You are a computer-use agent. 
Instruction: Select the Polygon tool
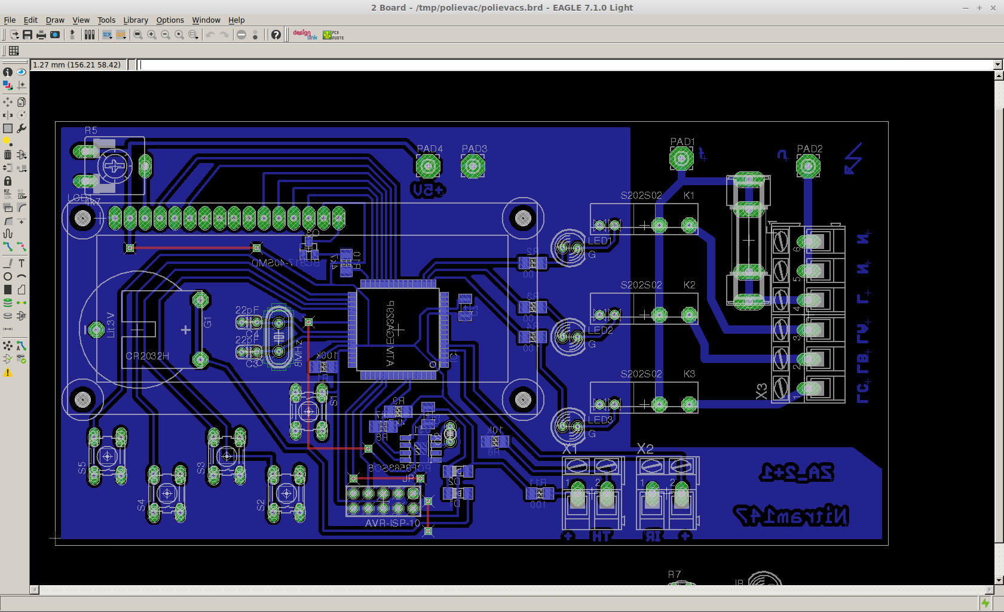22,290
